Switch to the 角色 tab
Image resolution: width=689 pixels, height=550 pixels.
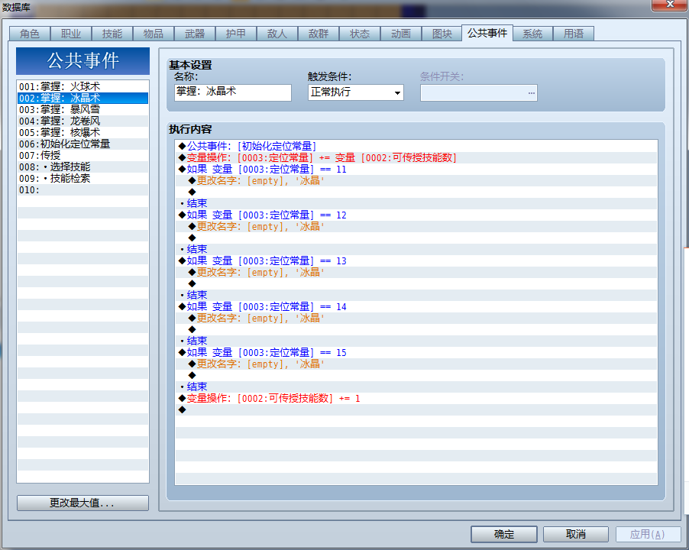coord(30,34)
